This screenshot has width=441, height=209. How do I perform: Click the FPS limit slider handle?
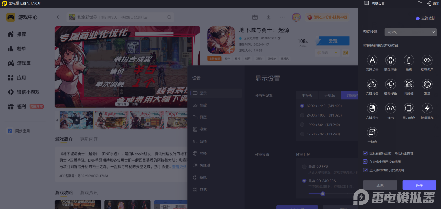(323, 194)
